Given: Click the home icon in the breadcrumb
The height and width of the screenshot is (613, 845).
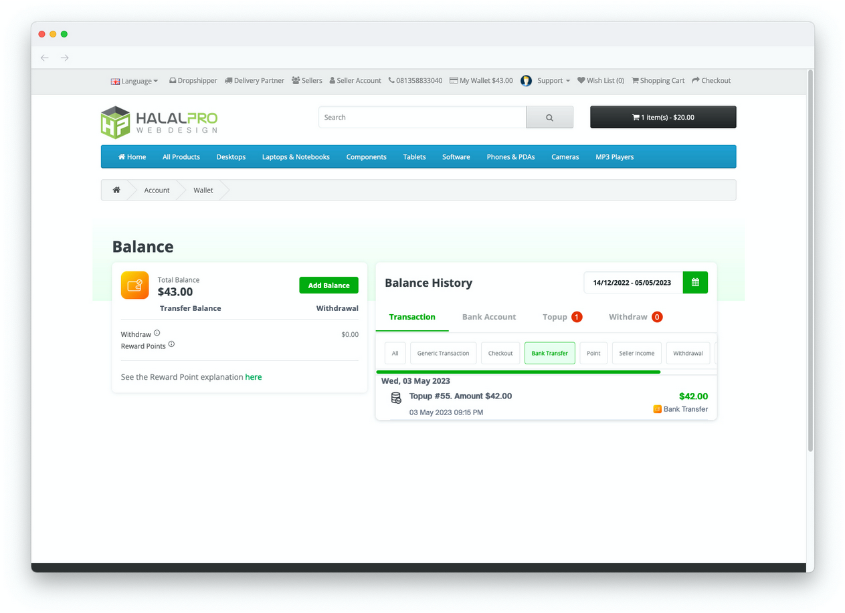Looking at the screenshot, I should point(116,190).
